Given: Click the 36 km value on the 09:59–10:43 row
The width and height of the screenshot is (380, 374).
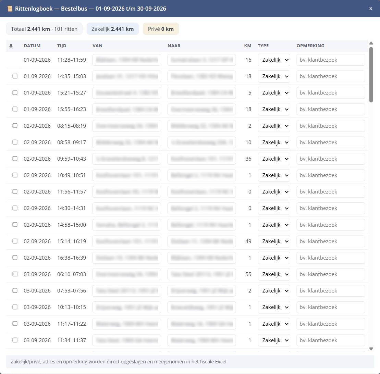Looking at the screenshot, I should 248,159.
